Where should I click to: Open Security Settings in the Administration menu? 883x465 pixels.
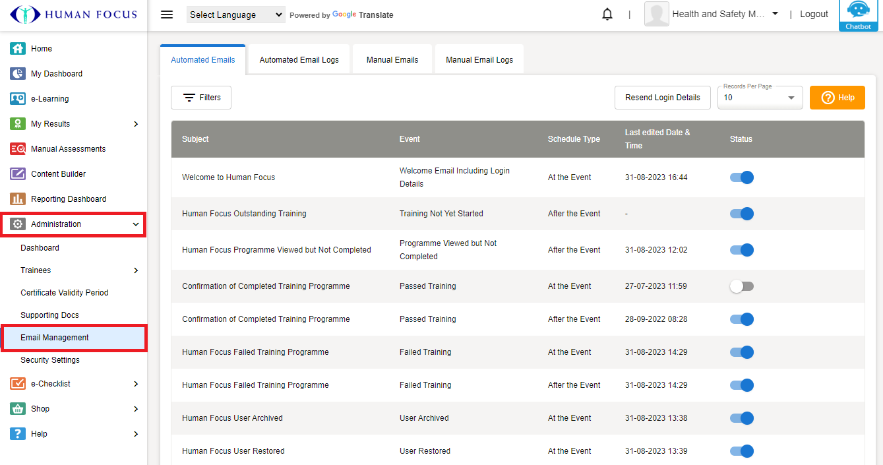click(x=50, y=360)
